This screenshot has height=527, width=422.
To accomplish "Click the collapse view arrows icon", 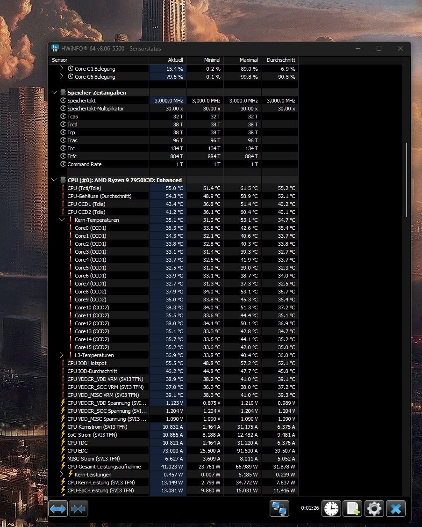I will pyautogui.click(x=78, y=509).
